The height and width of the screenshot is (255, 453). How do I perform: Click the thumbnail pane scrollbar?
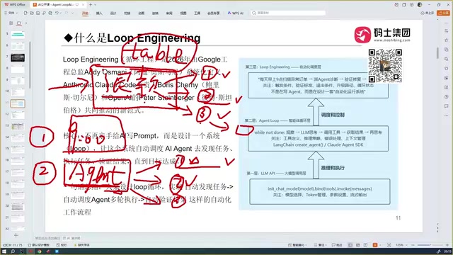click(x=30, y=65)
